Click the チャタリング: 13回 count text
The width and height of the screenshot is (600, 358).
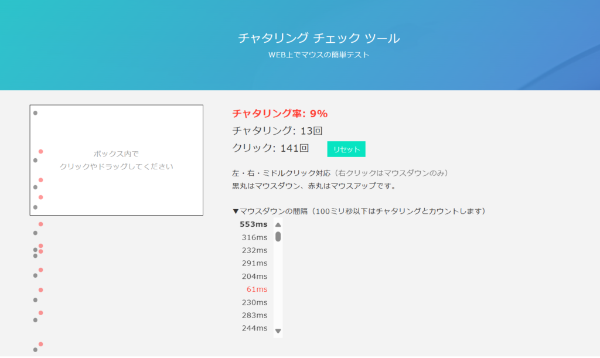click(277, 131)
